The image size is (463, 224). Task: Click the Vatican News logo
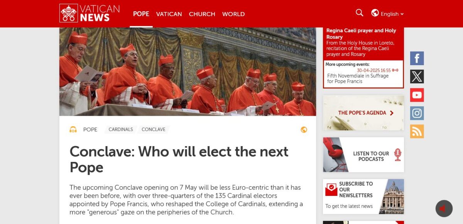[x=90, y=13]
